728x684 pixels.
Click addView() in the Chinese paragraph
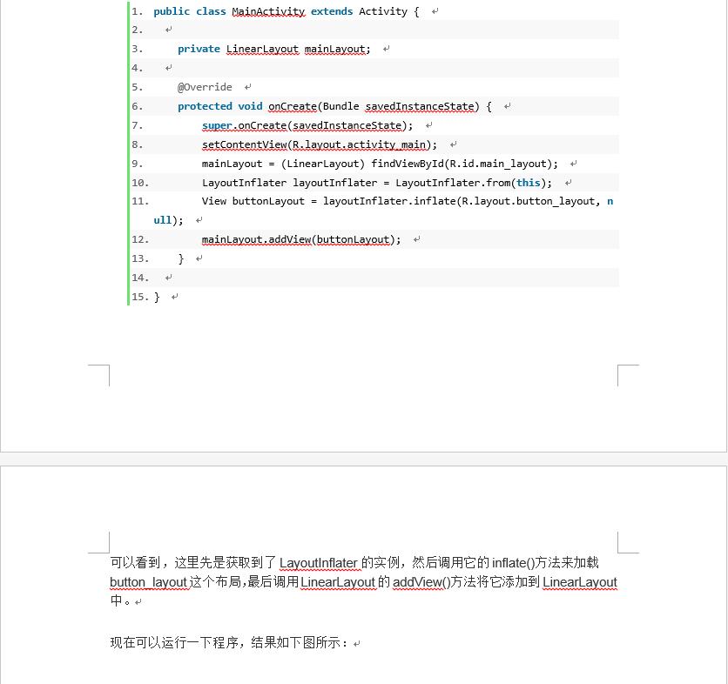click(x=421, y=582)
